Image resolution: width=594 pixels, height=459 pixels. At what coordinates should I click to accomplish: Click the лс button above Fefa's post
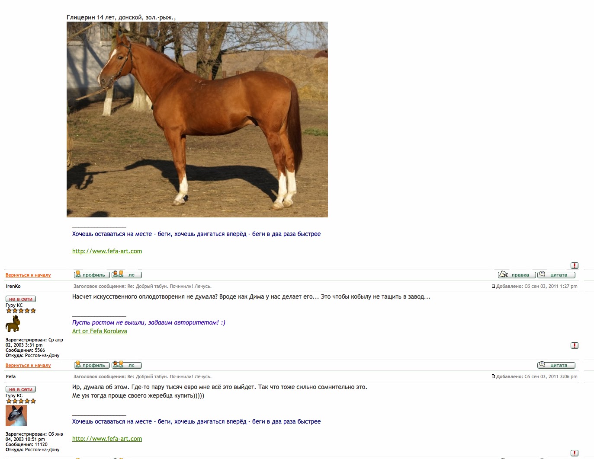[126, 365]
